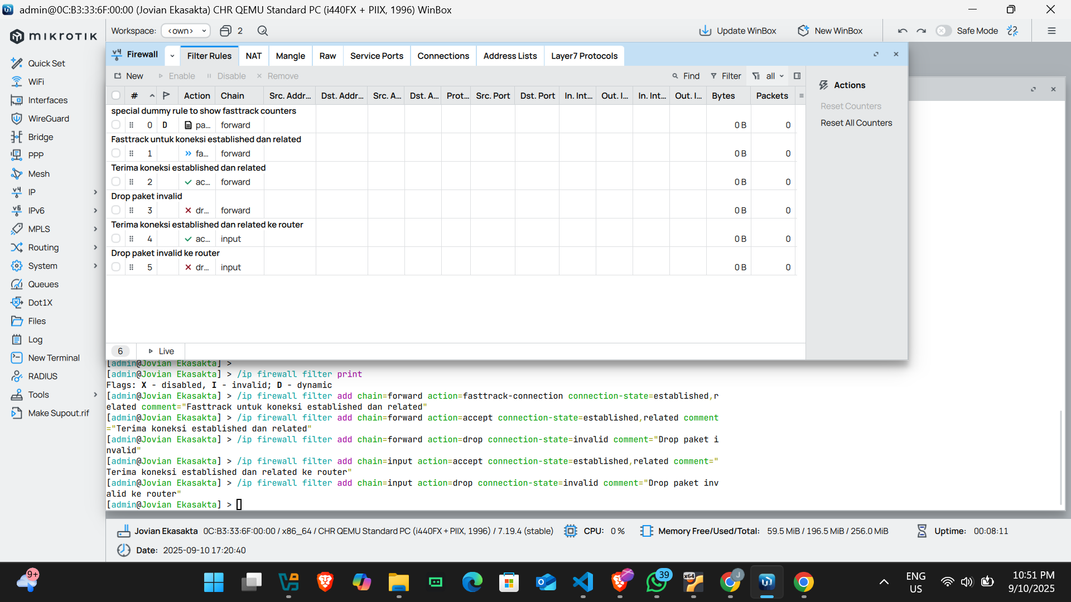
Task: Switch to the NAT tab
Action: tap(253, 56)
